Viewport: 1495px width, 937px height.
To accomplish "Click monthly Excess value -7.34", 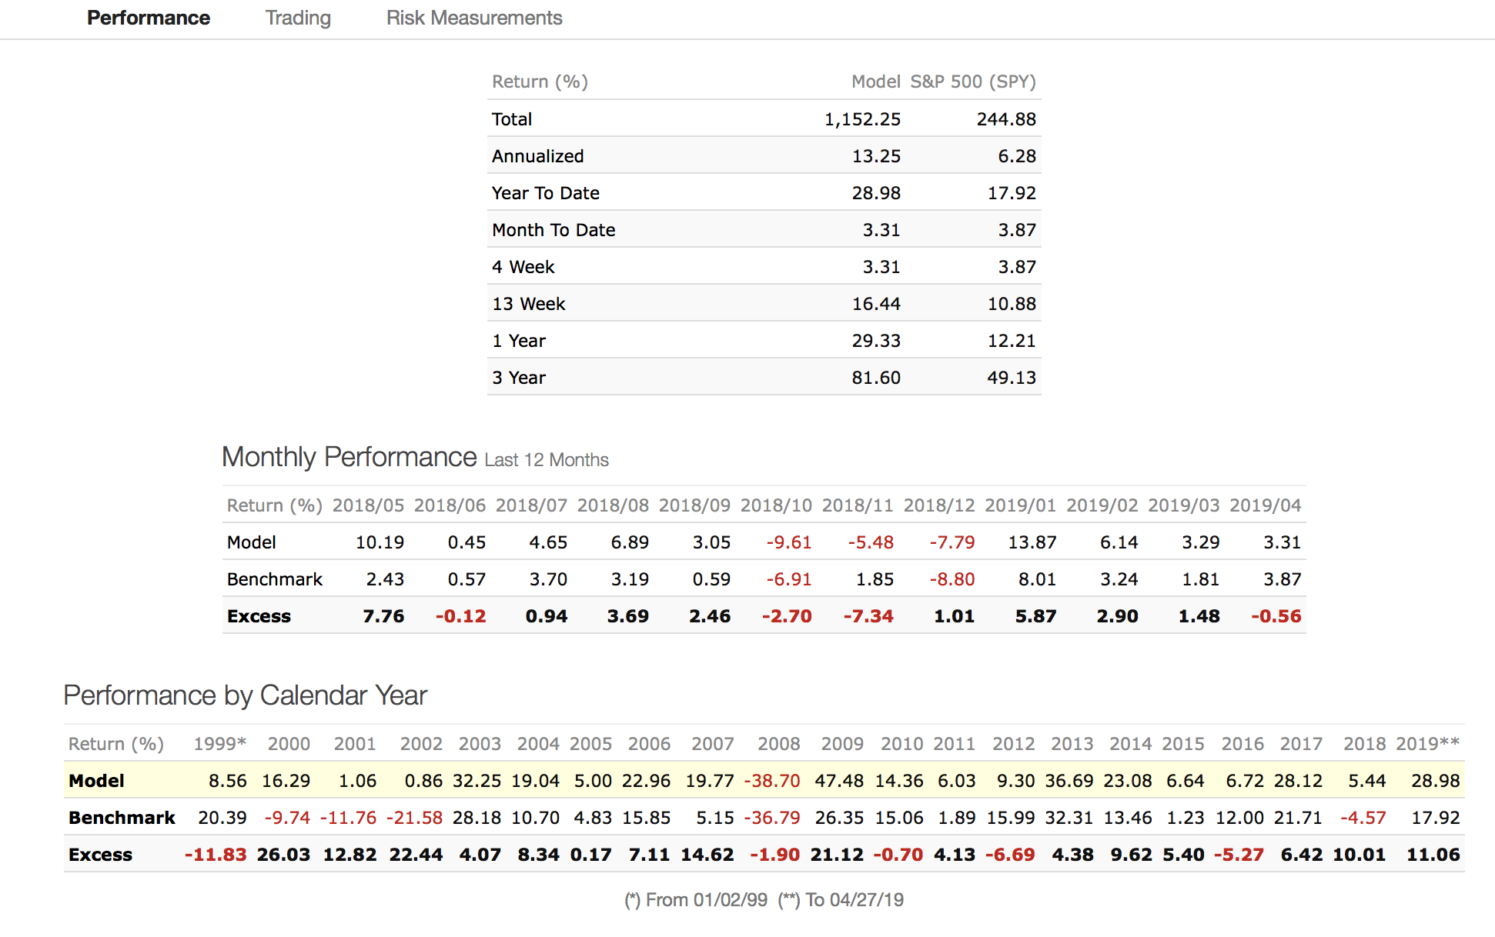I will (x=868, y=616).
